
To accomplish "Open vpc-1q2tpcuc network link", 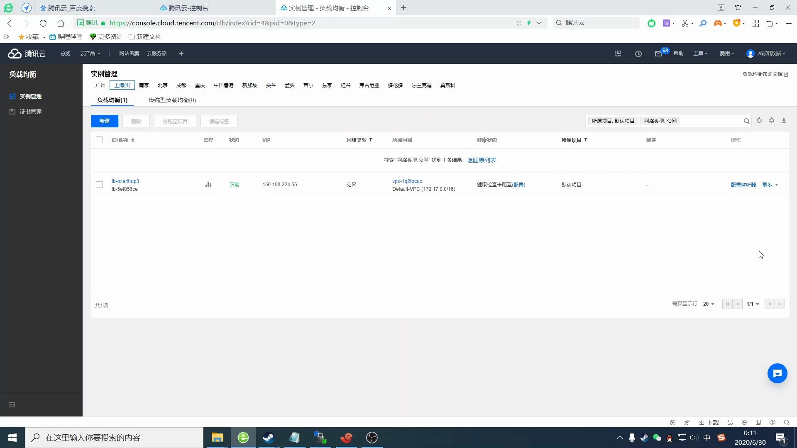I will point(407,181).
